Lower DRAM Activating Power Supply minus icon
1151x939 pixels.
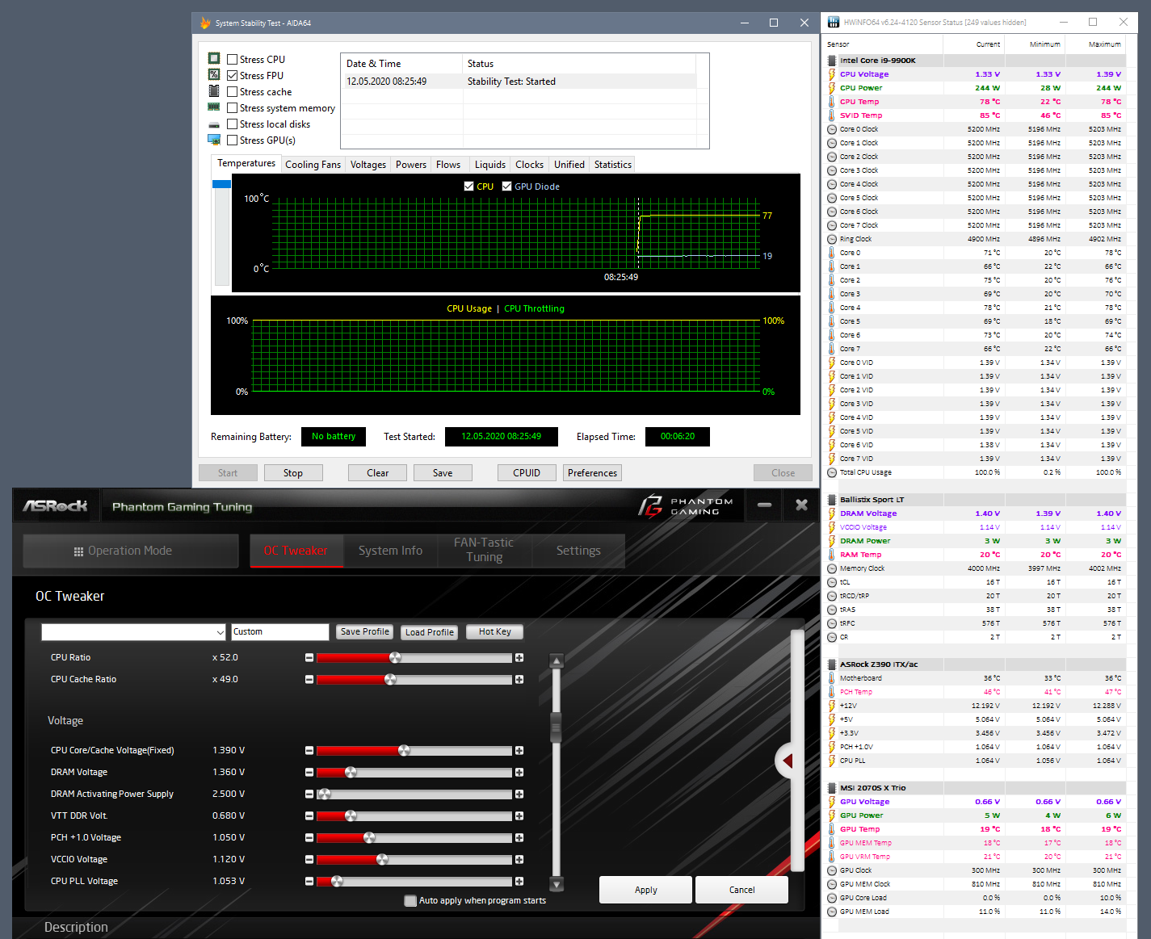point(309,794)
